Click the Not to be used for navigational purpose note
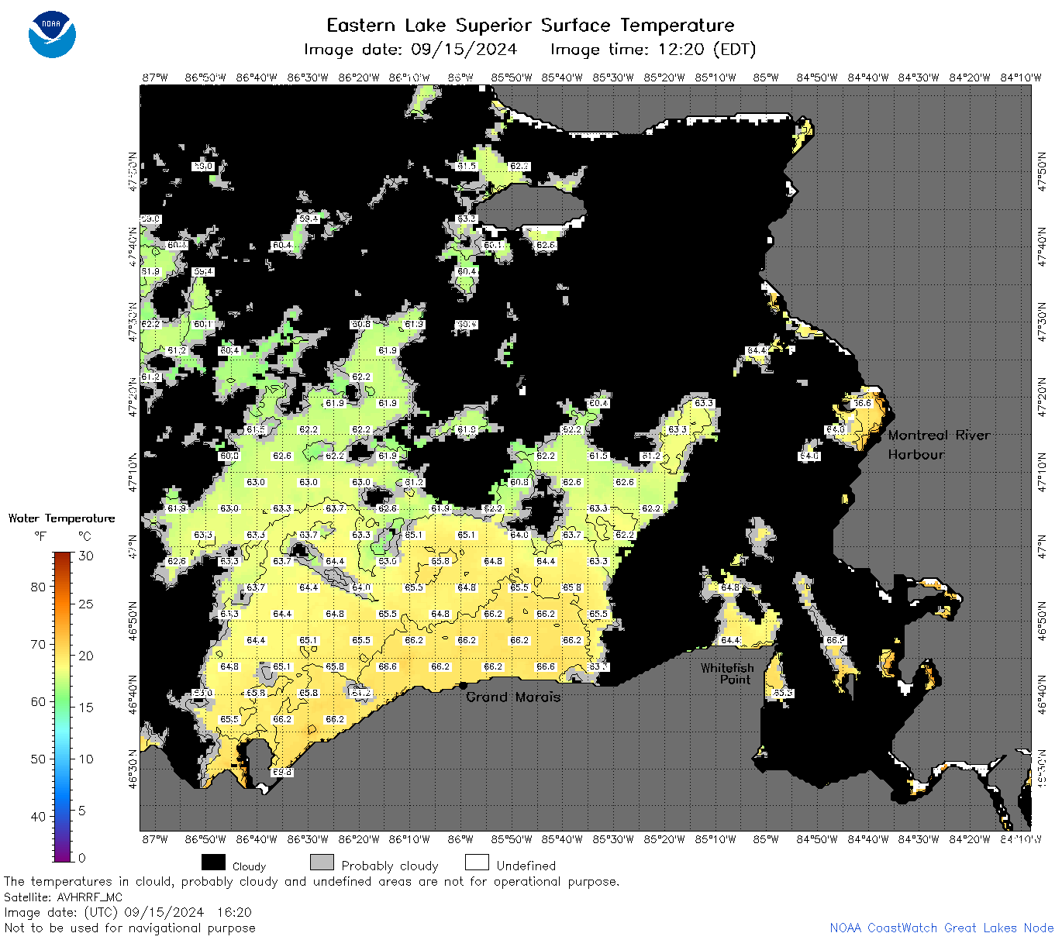Viewport: 1062px width, 940px height. pyautogui.click(x=129, y=928)
